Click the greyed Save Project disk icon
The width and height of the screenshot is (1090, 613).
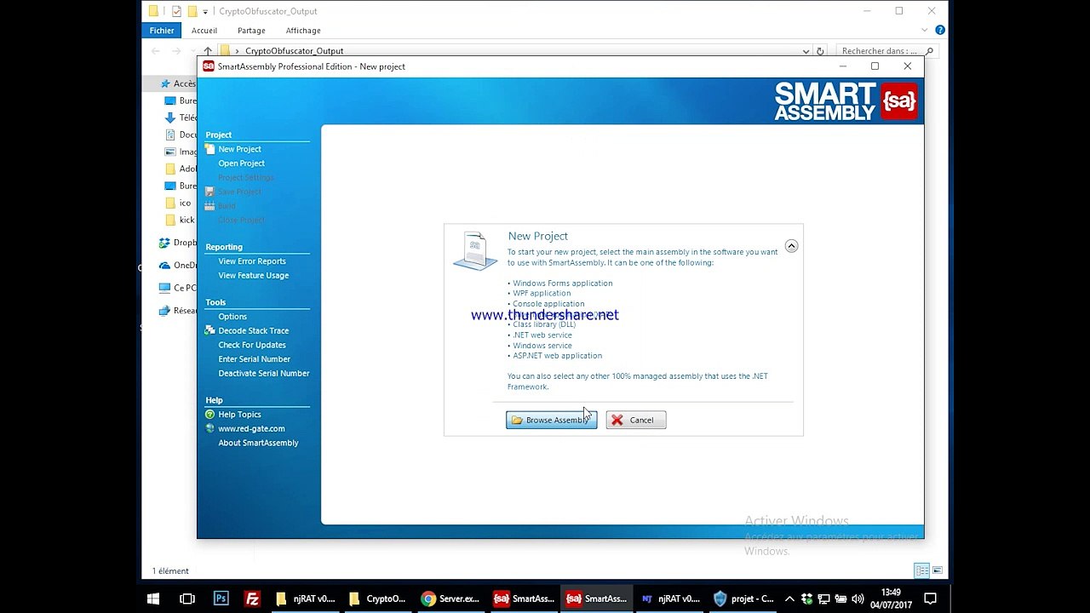[x=209, y=192]
